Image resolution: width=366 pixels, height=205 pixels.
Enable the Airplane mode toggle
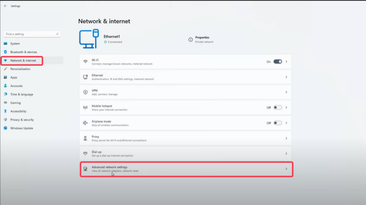277,123
